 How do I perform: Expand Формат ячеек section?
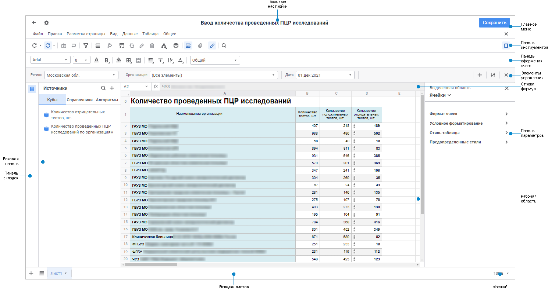click(x=469, y=114)
